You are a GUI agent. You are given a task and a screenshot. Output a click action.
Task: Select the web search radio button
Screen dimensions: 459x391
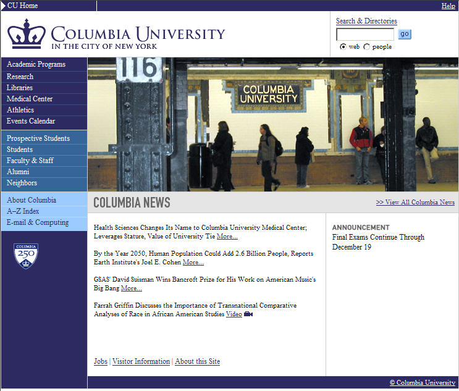(x=343, y=46)
